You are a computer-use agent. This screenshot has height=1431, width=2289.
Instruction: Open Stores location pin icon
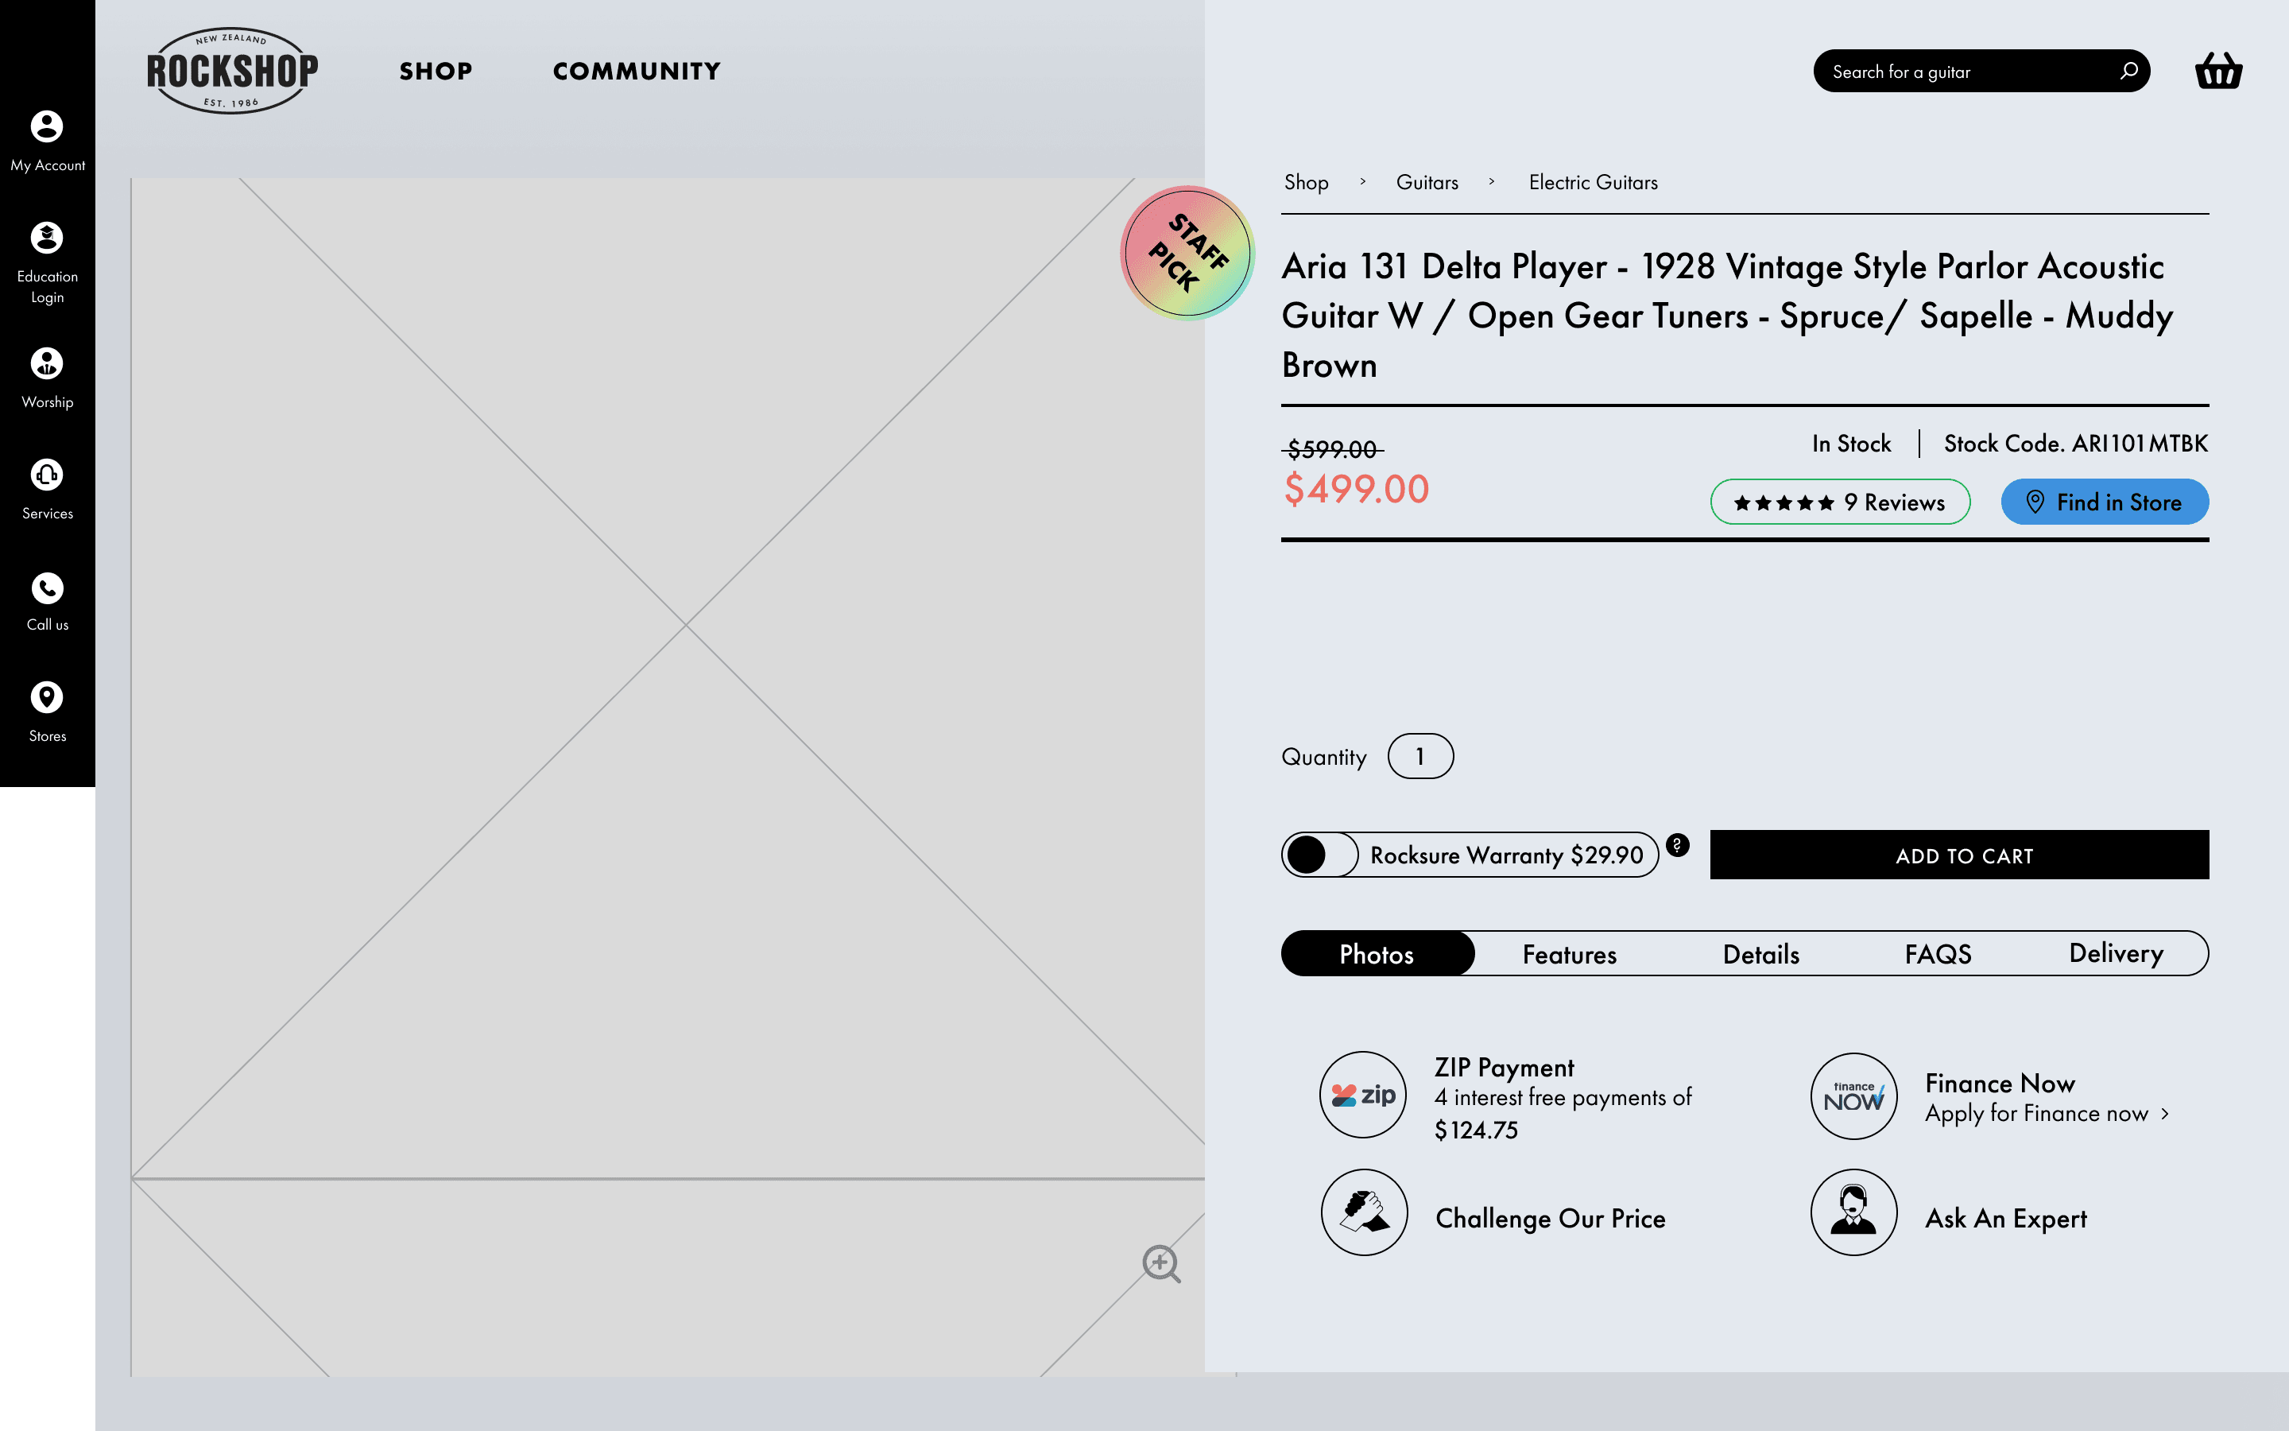pos(46,697)
